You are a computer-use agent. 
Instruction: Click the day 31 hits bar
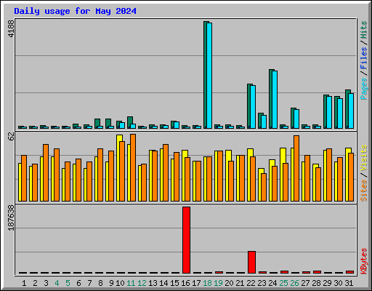coord(347,109)
